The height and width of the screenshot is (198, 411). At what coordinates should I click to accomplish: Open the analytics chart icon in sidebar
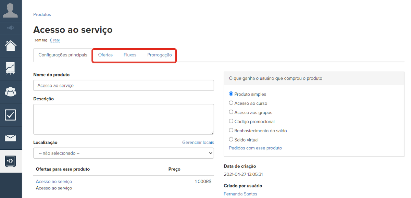[x=11, y=69]
